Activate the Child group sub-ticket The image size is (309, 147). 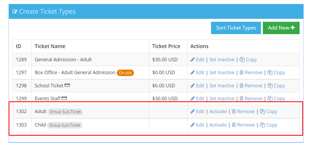coord(218,125)
